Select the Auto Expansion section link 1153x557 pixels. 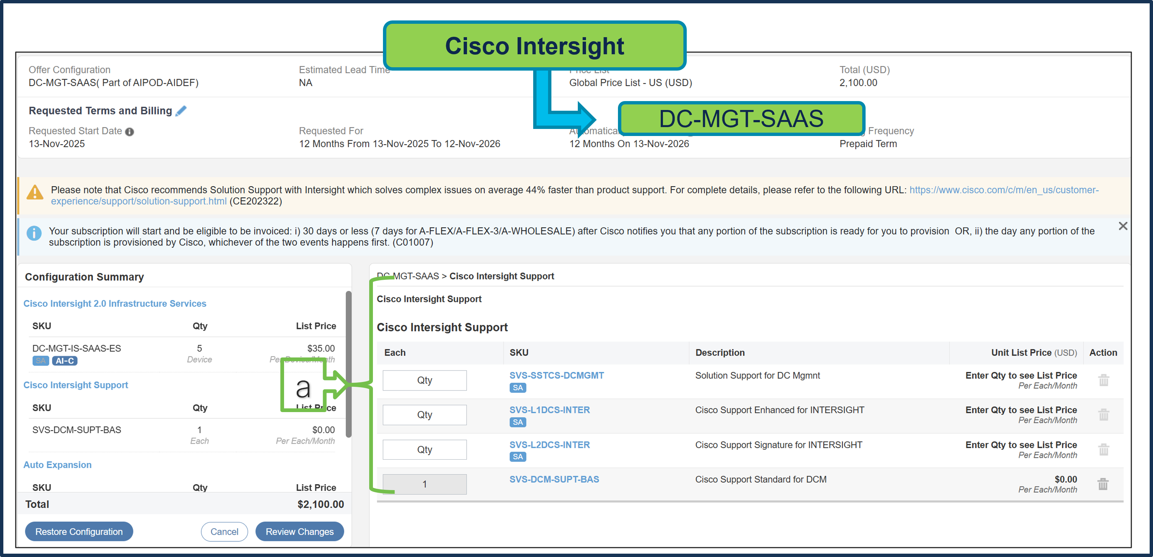(x=57, y=465)
